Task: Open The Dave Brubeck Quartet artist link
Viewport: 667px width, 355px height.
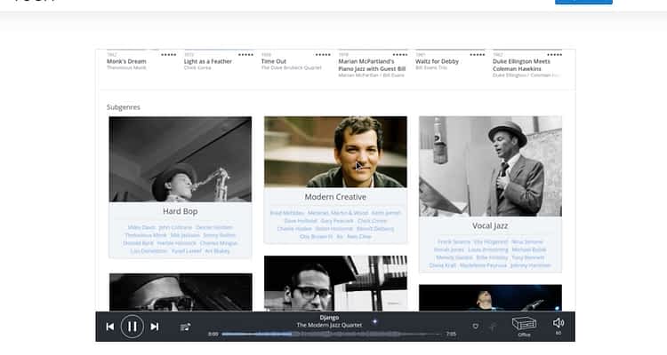Action: 292,68
